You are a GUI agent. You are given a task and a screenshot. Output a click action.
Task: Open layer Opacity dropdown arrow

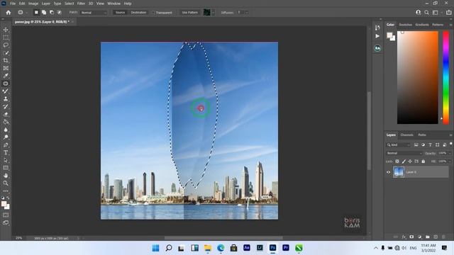(450, 153)
